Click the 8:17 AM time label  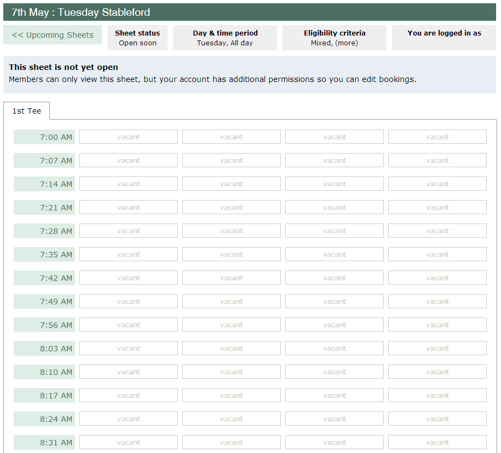point(44,395)
